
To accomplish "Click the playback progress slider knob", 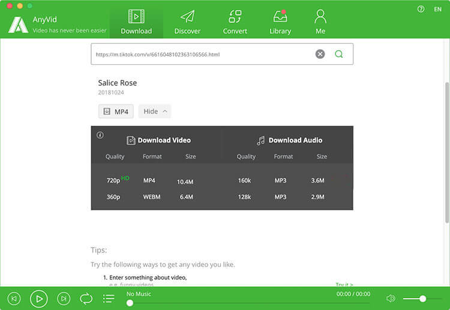I will tap(130, 303).
